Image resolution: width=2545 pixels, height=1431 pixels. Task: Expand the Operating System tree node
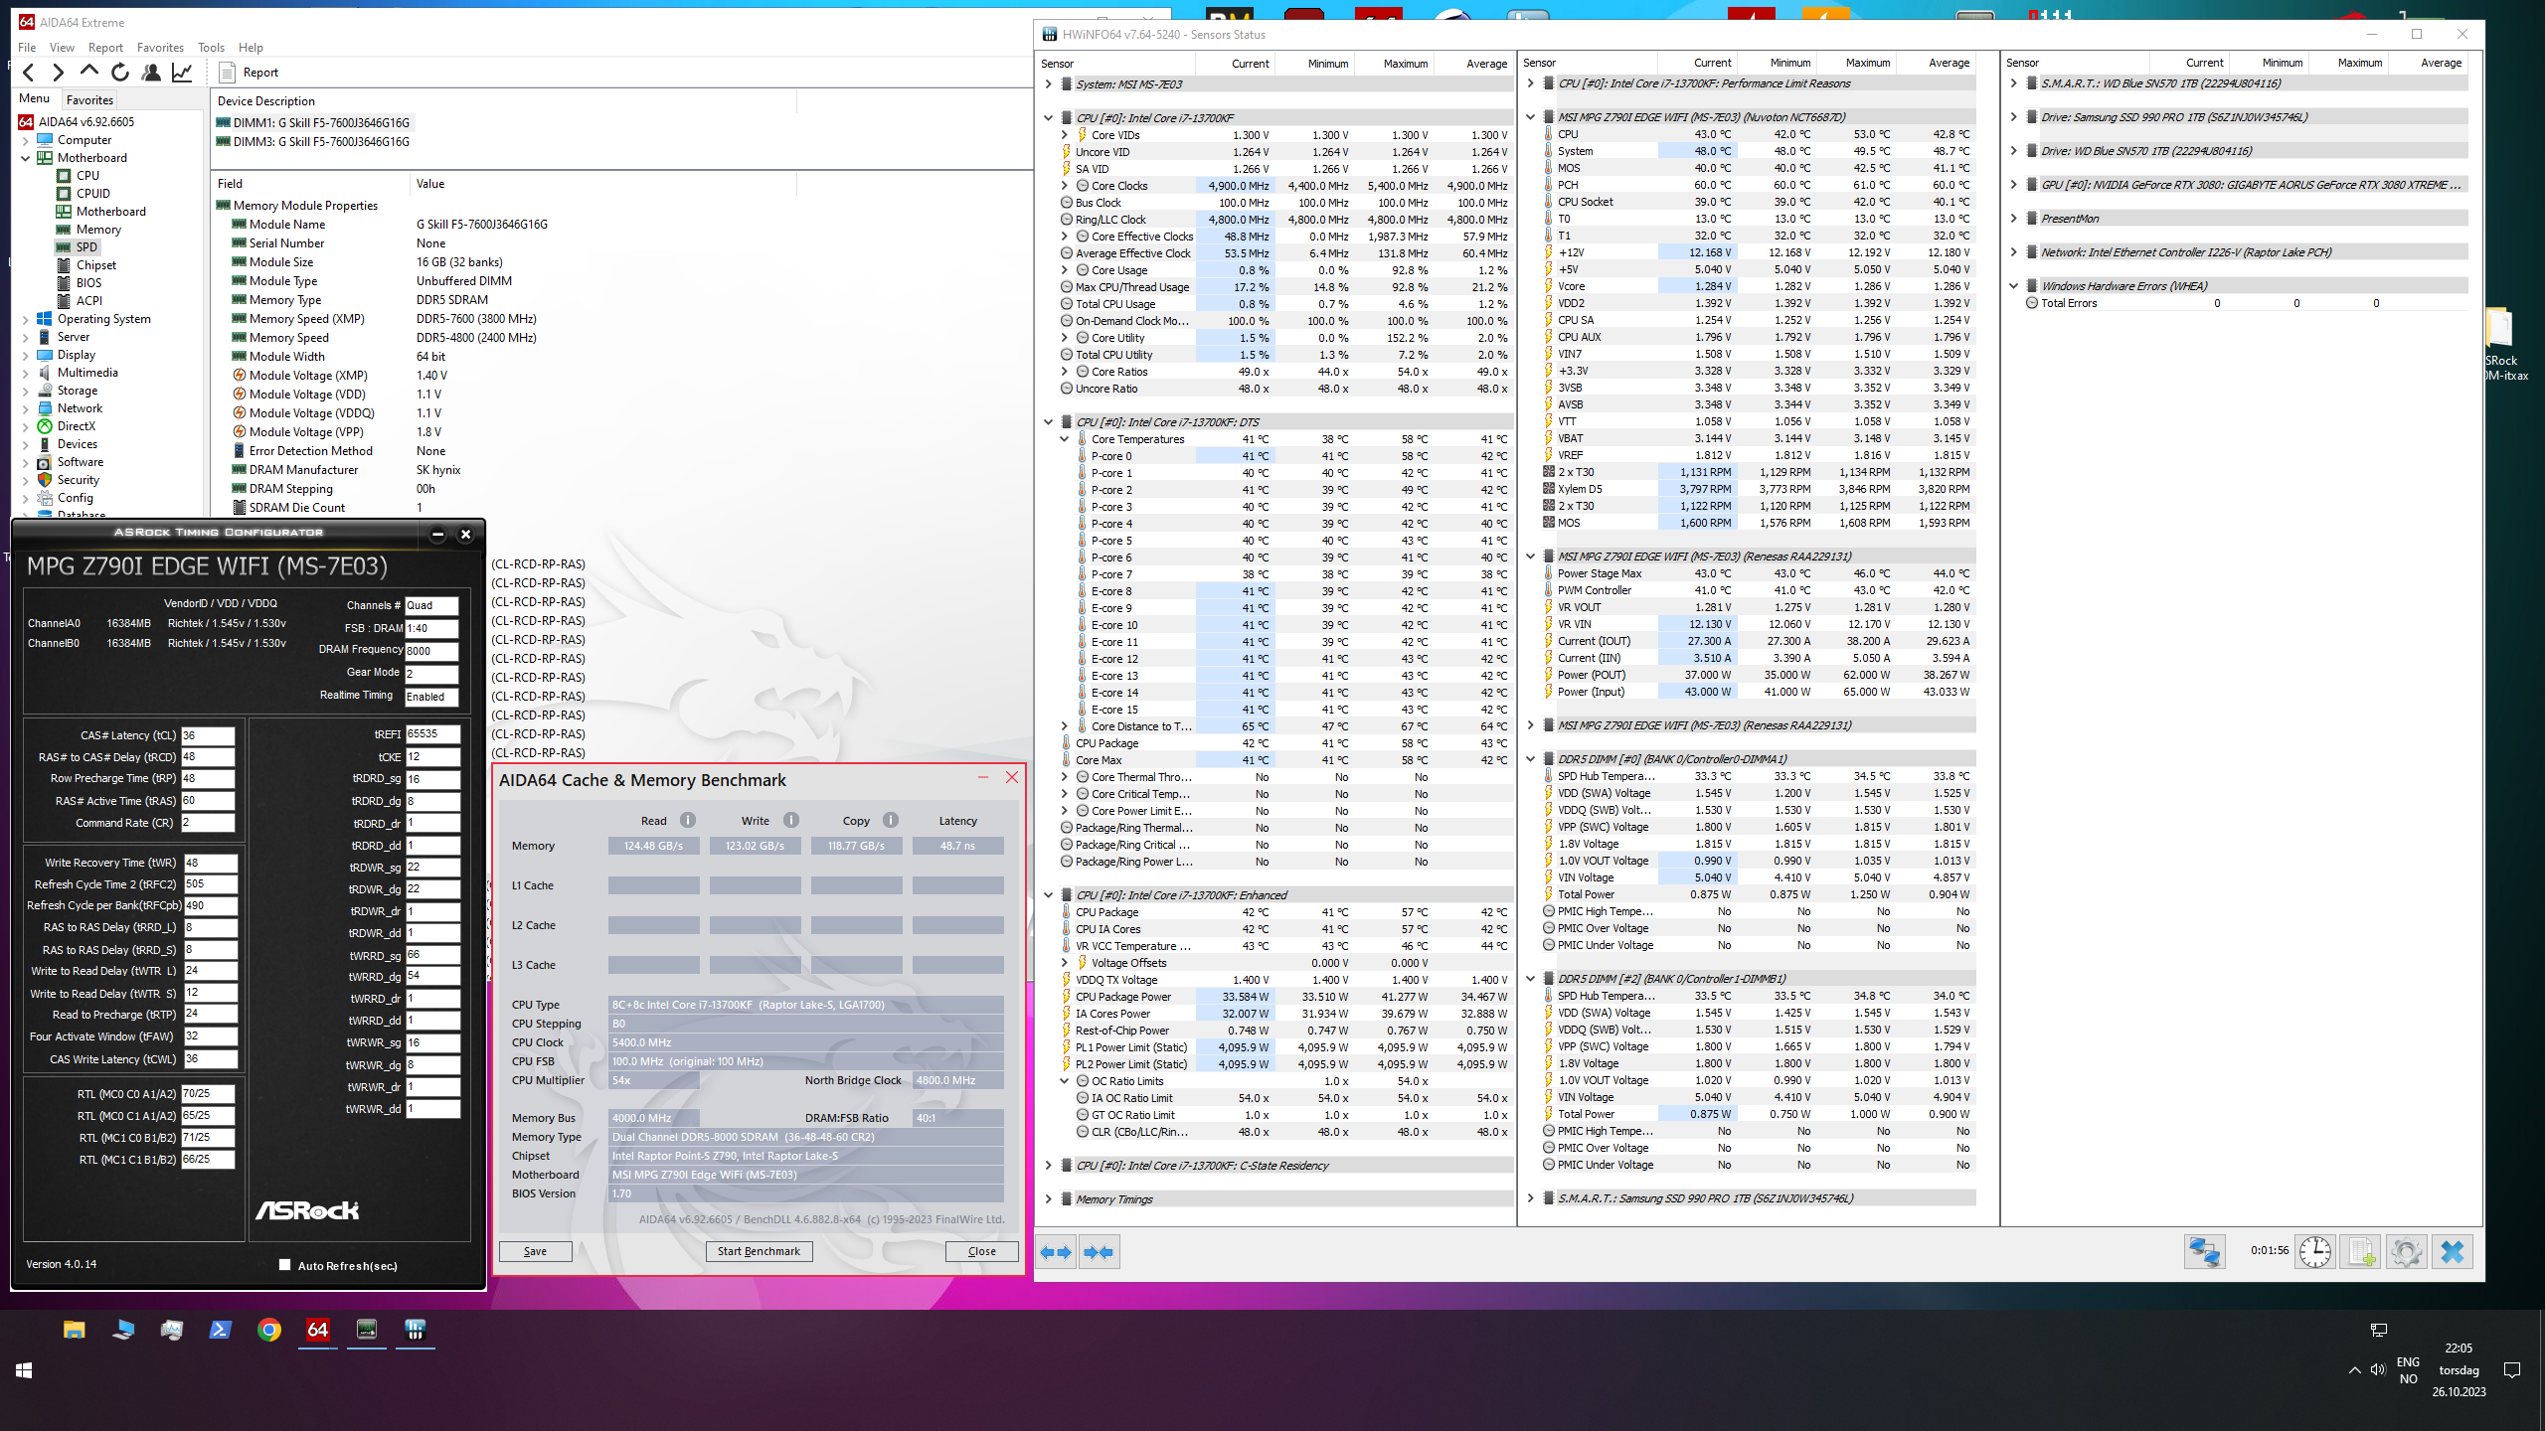[26, 319]
